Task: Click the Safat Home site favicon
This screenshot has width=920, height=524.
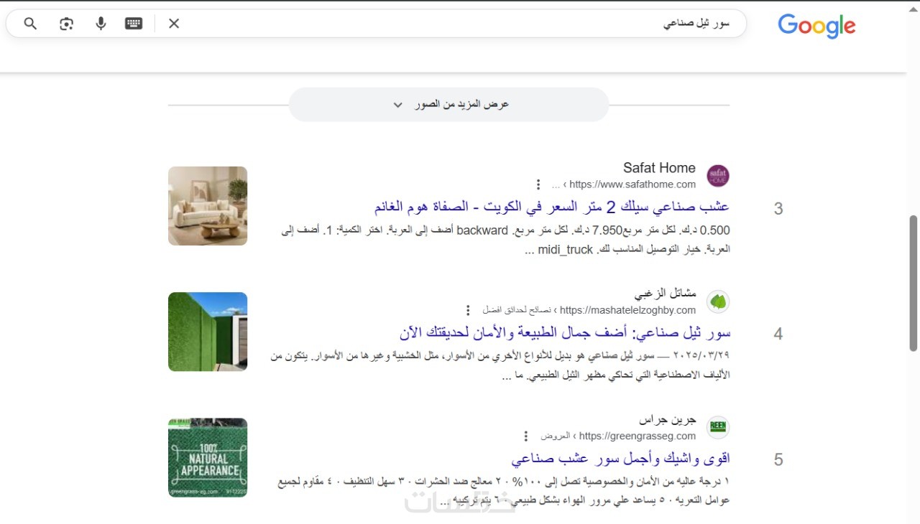Action: (x=718, y=176)
